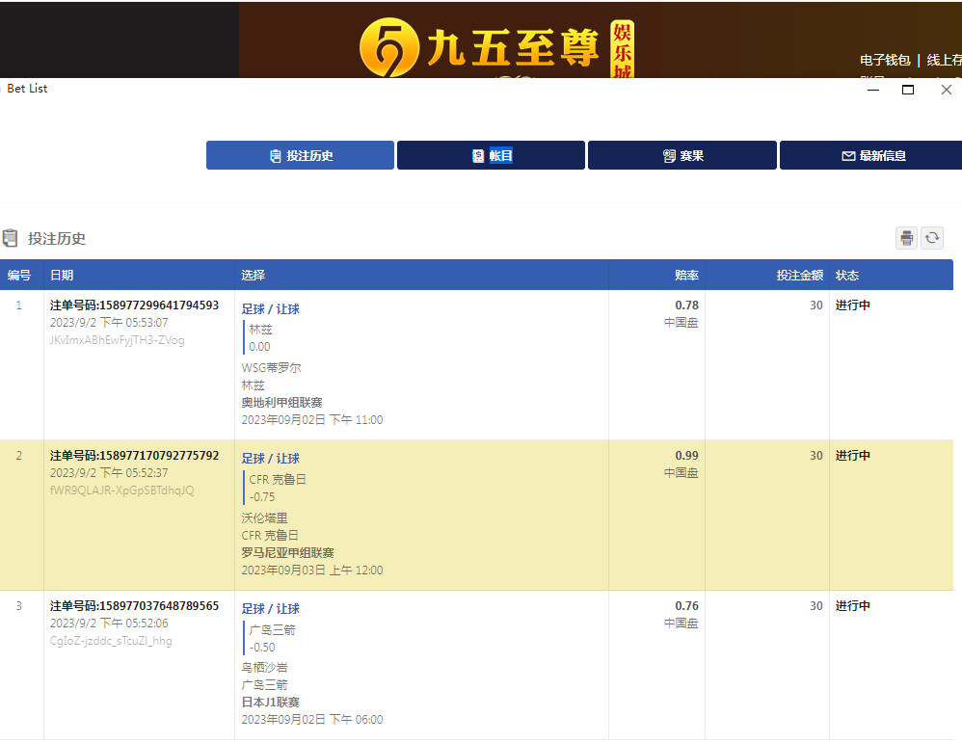Viewport: 962px width, 743px height.
Task: Click the 赔率 column header
Action: [x=686, y=276]
